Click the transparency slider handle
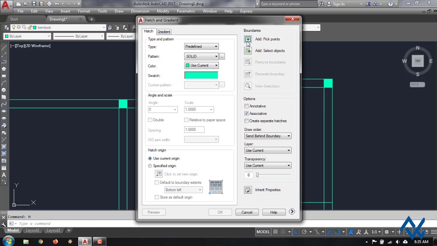The width and height of the screenshot is (437, 246). point(257,175)
